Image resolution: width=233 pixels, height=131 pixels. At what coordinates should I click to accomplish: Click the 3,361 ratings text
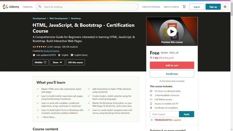click(54, 47)
